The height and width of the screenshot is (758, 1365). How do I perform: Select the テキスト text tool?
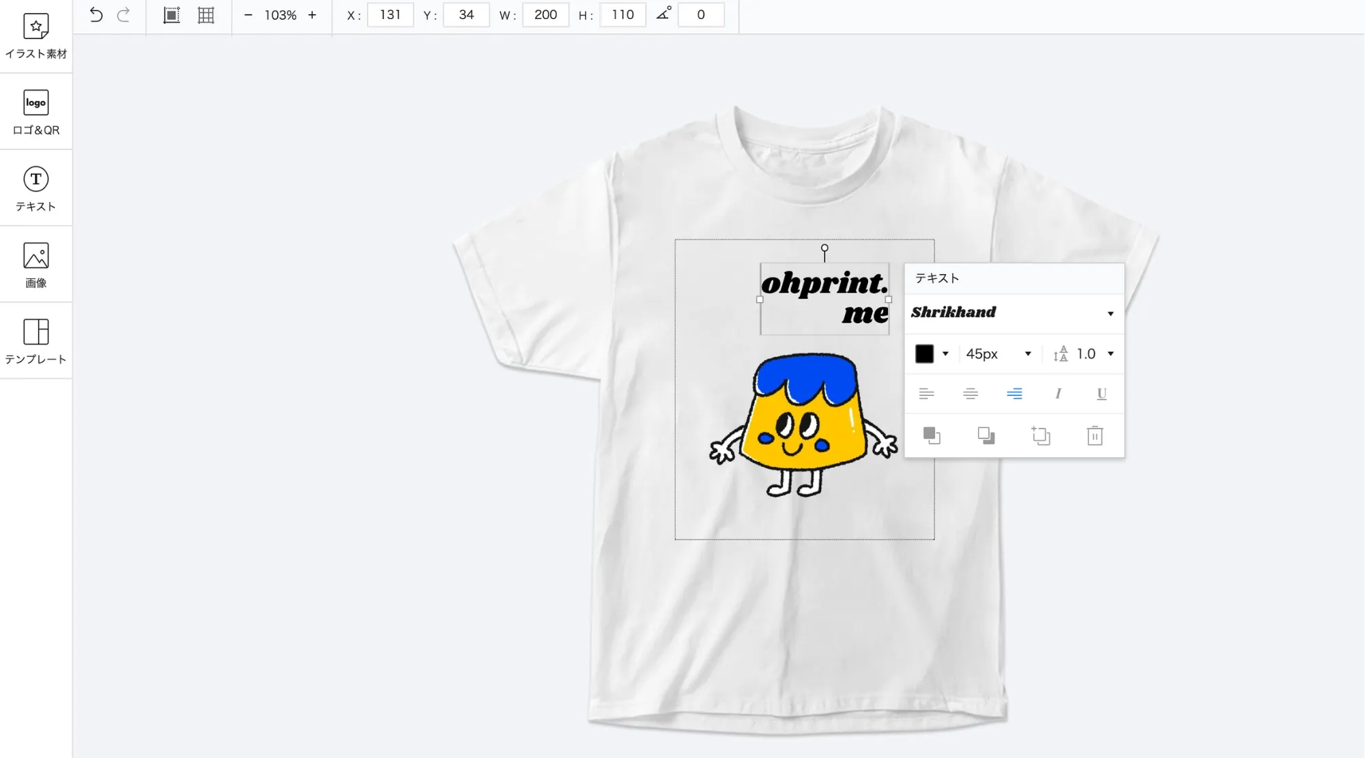coord(35,189)
